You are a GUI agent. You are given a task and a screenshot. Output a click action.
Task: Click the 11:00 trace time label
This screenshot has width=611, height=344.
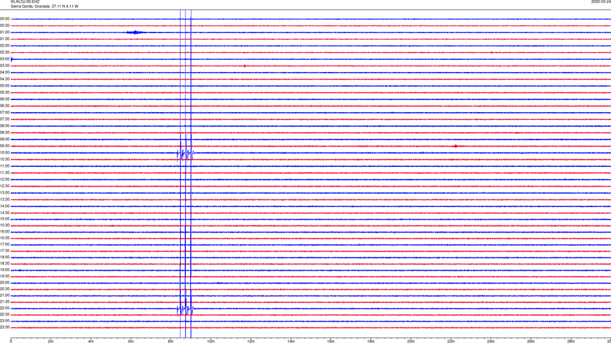click(4, 166)
